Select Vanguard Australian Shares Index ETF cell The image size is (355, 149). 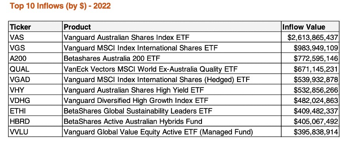click(172, 37)
